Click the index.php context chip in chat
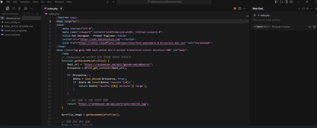 264,15
